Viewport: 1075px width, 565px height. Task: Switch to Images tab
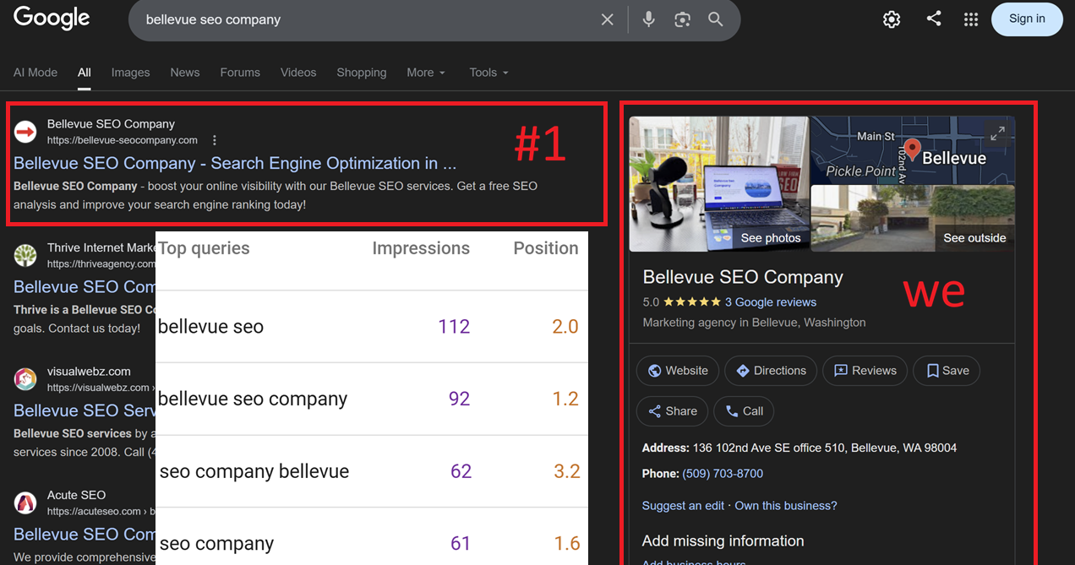pos(130,73)
